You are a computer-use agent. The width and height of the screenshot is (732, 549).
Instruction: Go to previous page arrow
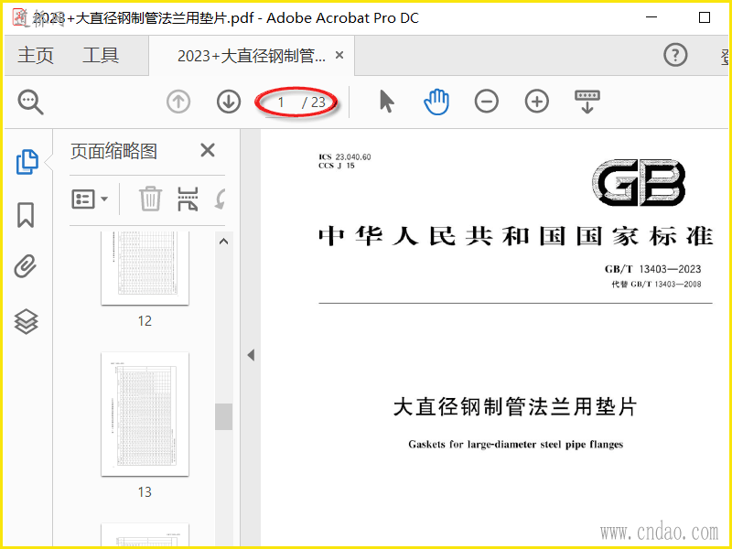pos(178,102)
